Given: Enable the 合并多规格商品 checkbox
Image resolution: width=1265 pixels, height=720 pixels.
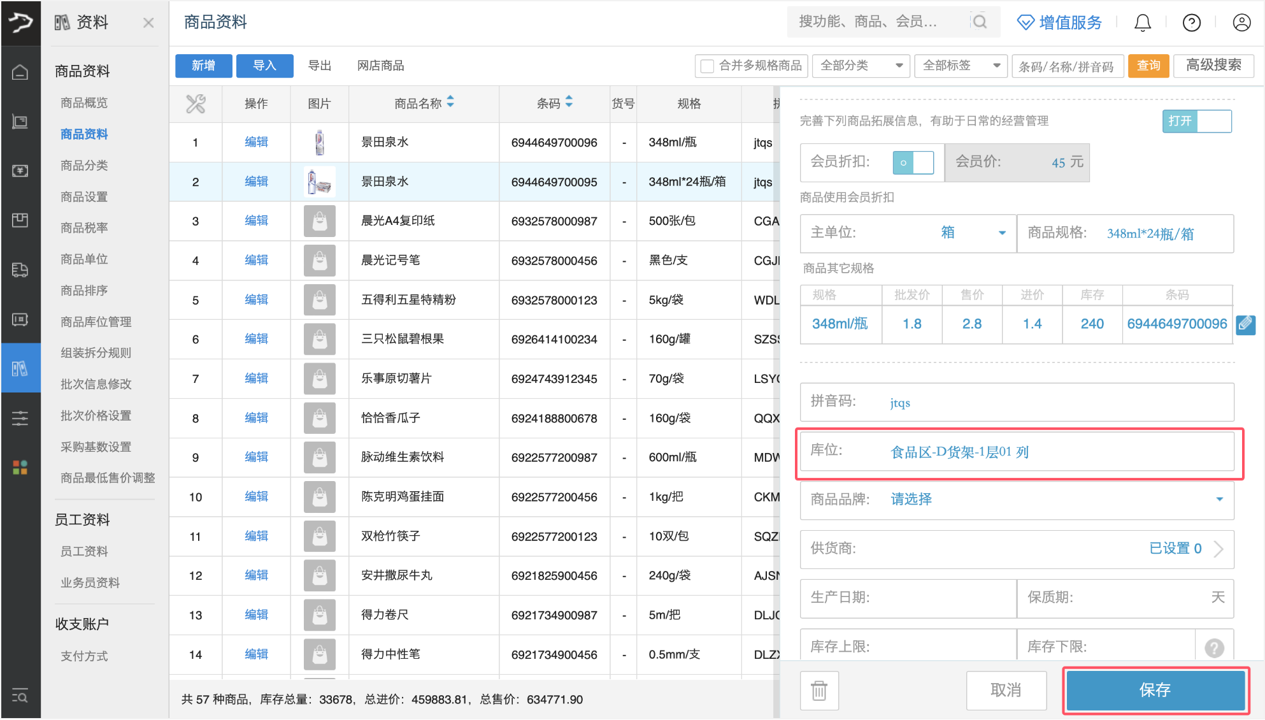Looking at the screenshot, I should (x=706, y=66).
